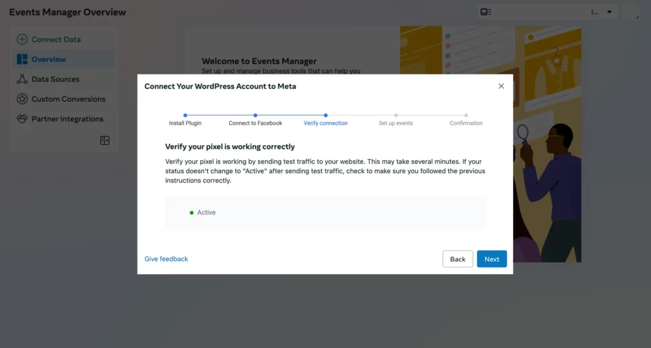
Task: Click the Connect to Facebook step dot
Action: click(x=256, y=115)
